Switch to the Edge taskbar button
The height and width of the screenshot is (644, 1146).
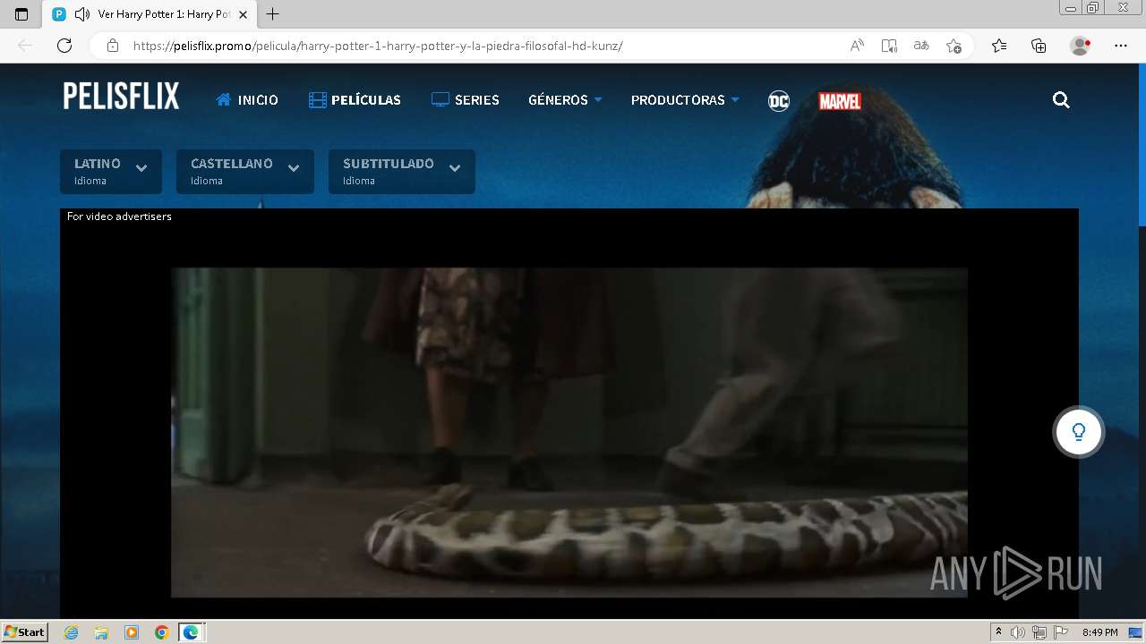192,632
